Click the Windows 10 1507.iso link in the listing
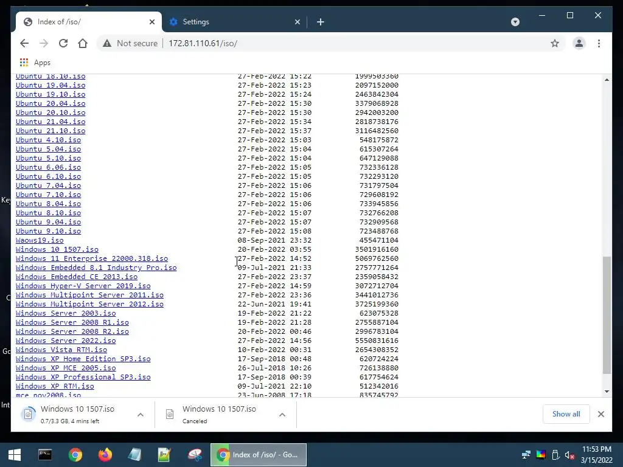Viewport: 623px width, 467px height. coord(57,249)
